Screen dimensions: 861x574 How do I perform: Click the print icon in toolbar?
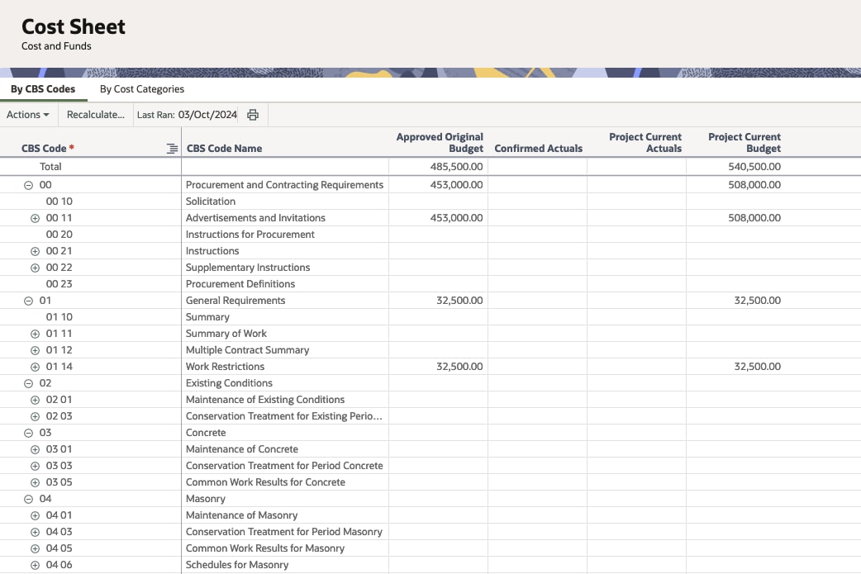[x=253, y=115]
